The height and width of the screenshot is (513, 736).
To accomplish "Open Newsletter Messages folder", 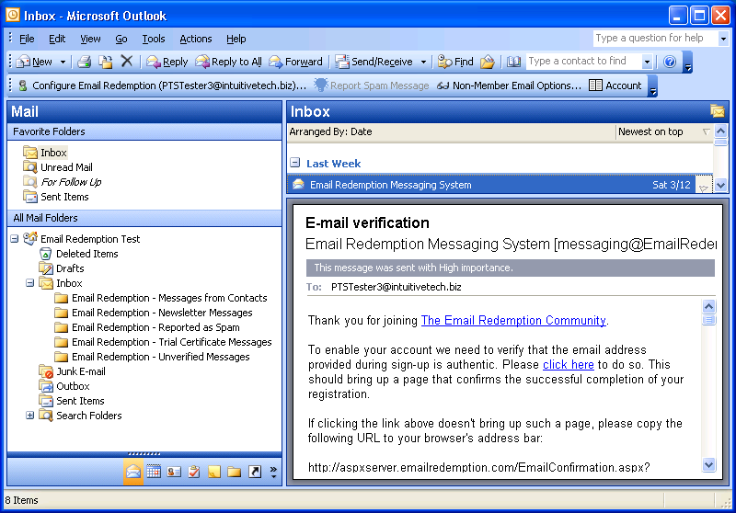I will (162, 313).
